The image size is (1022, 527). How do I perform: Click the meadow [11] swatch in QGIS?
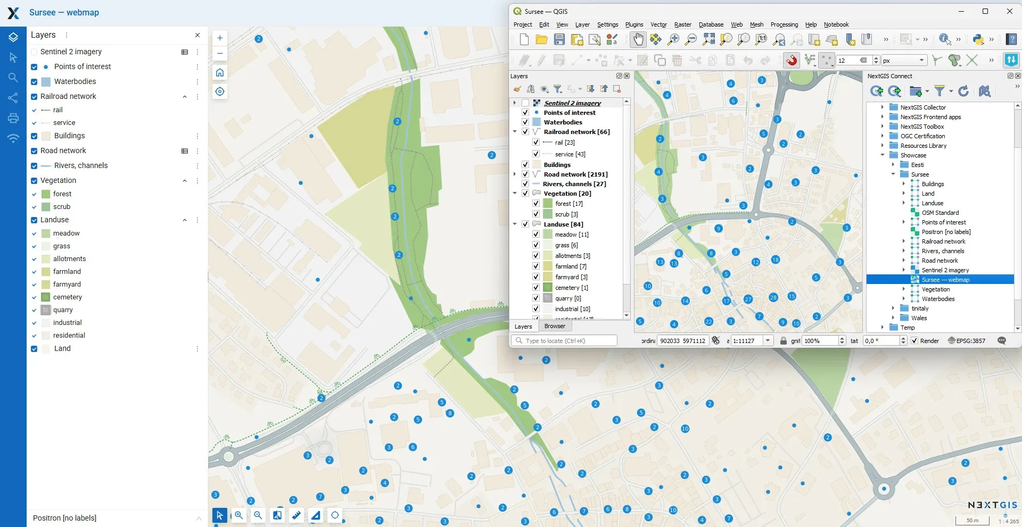(x=548, y=235)
